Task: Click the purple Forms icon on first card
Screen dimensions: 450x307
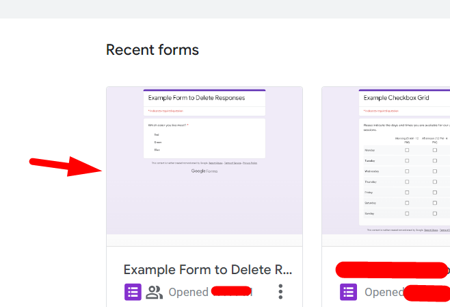Action: pyautogui.click(x=133, y=292)
